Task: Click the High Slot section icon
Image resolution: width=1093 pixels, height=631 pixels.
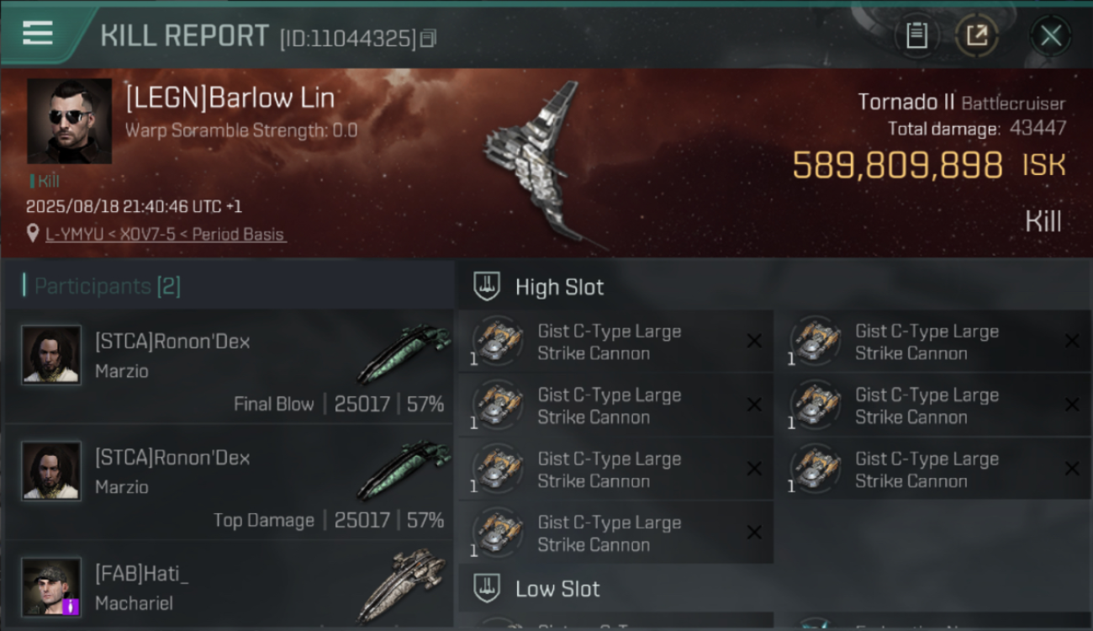Action: (x=488, y=287)
